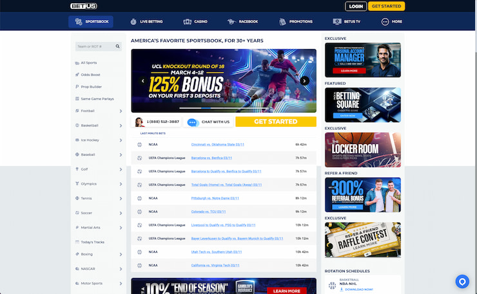
Task: Open Pittsburgh vs. Notre Dame 03/11 link
Action: [215, 198]
